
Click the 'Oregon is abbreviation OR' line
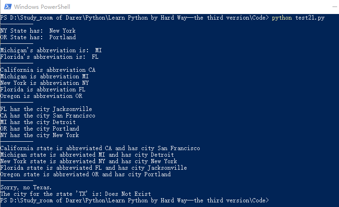[41, 96]
